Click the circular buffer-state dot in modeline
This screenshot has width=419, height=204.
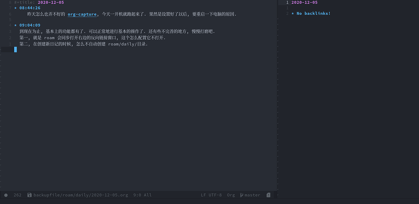click(x=6, y=195)
